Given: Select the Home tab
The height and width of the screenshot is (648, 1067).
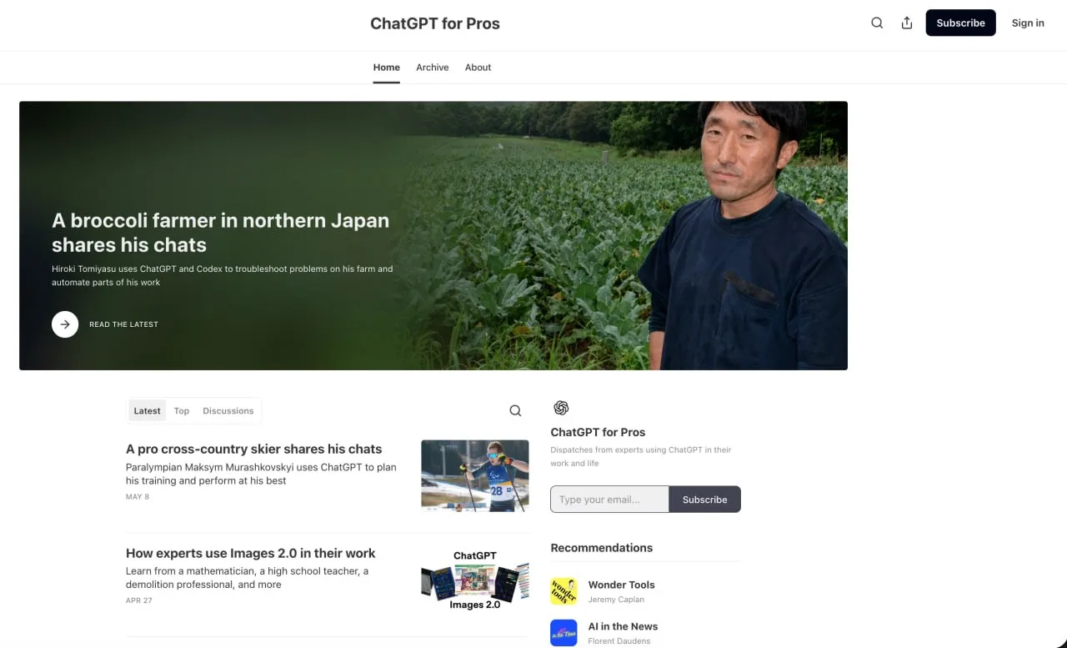Looking at the screenshot, I should coord(387,68).
